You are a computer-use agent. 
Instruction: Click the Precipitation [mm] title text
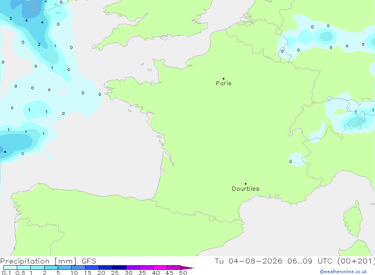click(38, 261)
